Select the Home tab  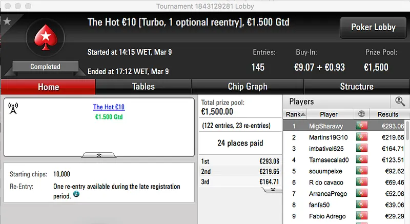tap(48, 87)
